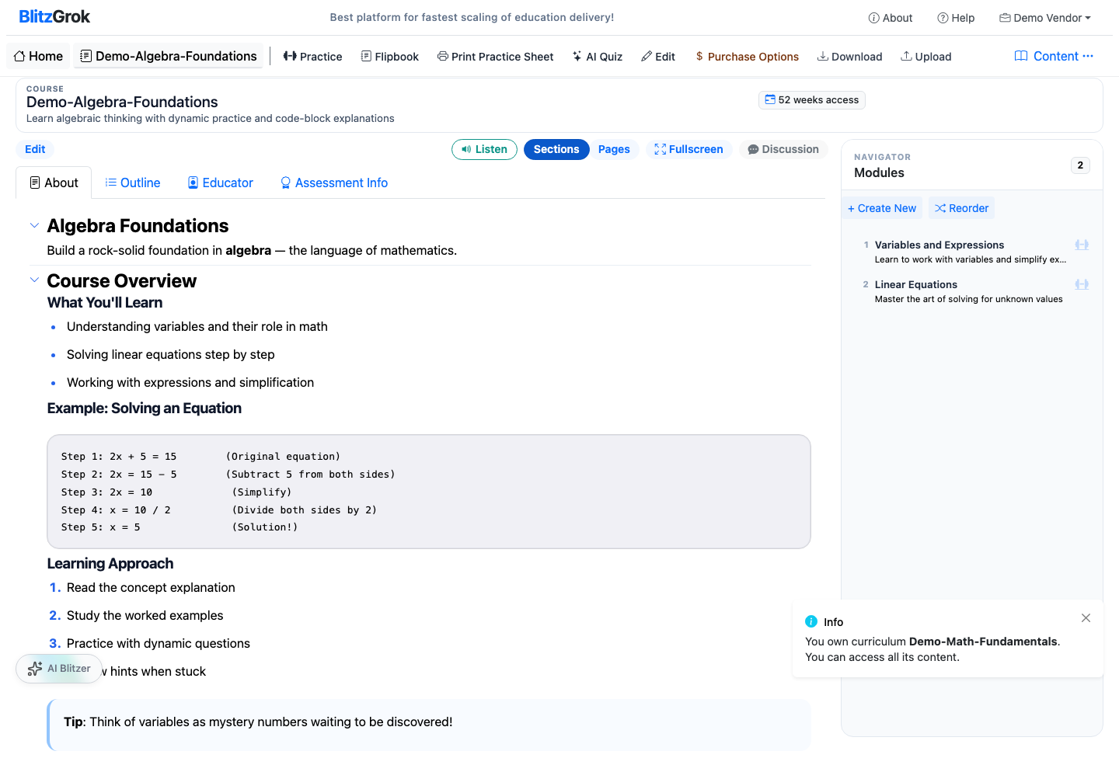Image resolution: width=1119 pixels, height=779 pixels.
Task: Click 'Solving linear equations step by step' bullet
Action: pyautogui.click(x=171, y=355)
